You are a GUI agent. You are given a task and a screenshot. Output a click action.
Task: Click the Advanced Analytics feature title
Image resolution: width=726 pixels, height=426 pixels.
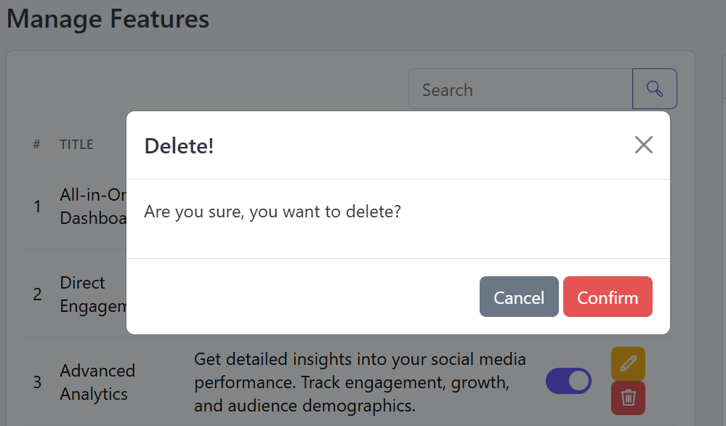pyautogui.click(x=97, y=382)
